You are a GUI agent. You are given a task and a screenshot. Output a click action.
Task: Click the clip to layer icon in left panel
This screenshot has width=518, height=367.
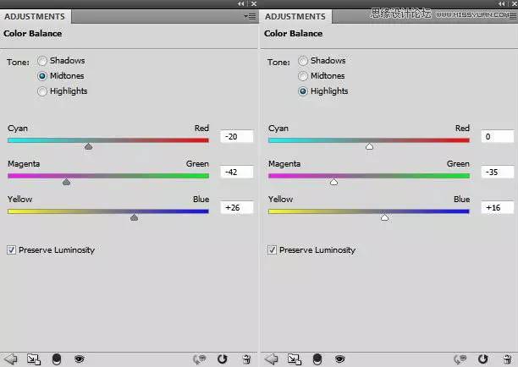[x=57, y=359]
